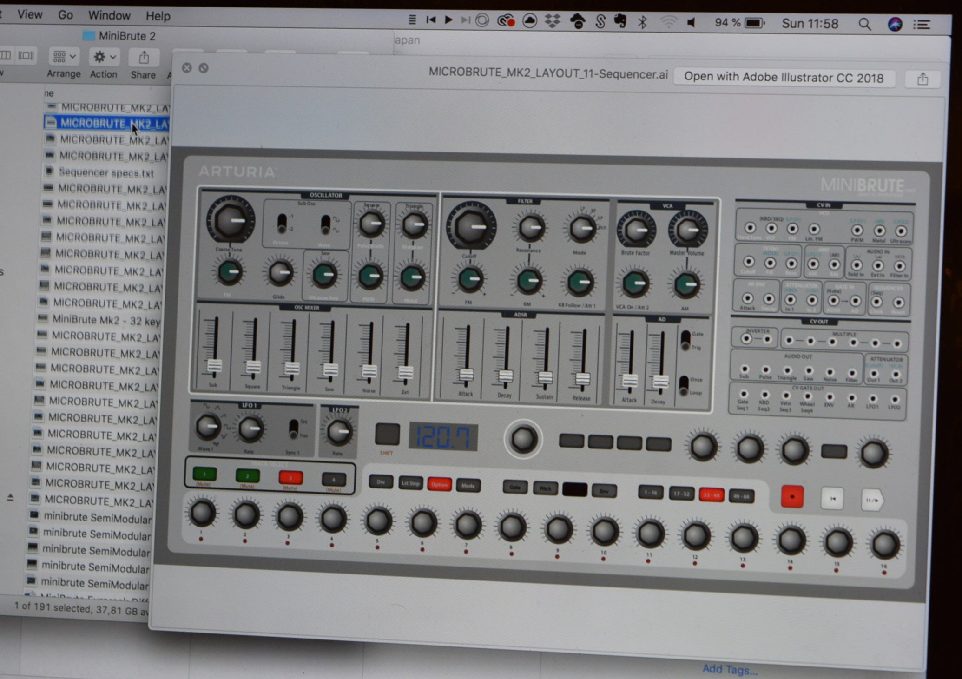962x679 pixels.
Task: Click the Bluetooth status icon
Action: pos(642,22)
